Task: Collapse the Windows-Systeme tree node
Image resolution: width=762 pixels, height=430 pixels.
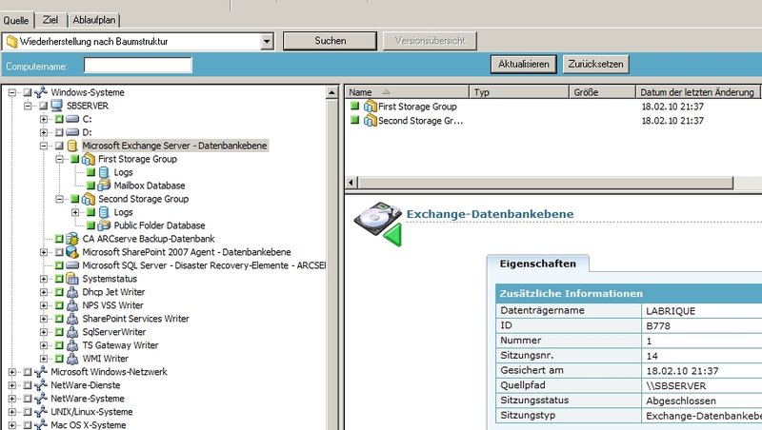Action: [12, 92]
